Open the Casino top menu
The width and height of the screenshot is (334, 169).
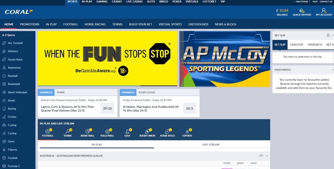(x=117, y=2)
